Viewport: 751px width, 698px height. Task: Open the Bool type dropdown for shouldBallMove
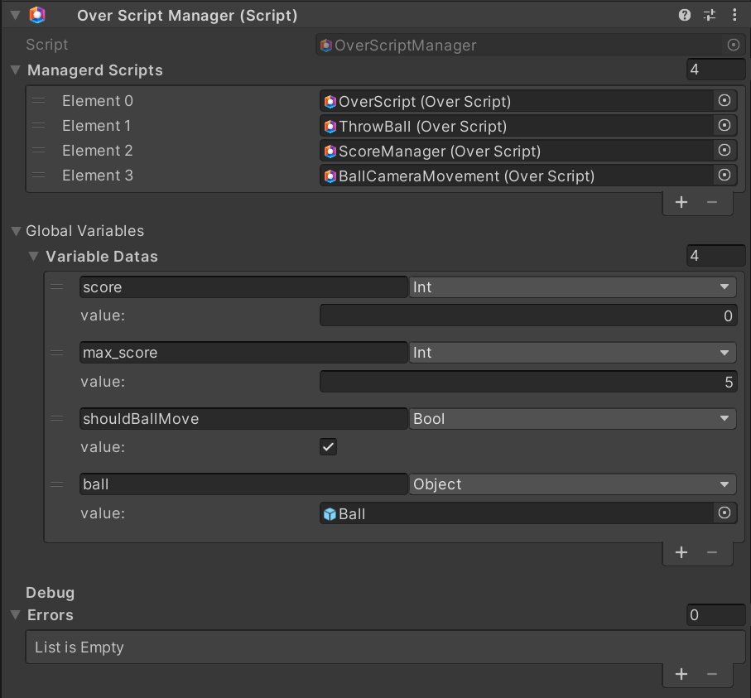click(572, 419)
